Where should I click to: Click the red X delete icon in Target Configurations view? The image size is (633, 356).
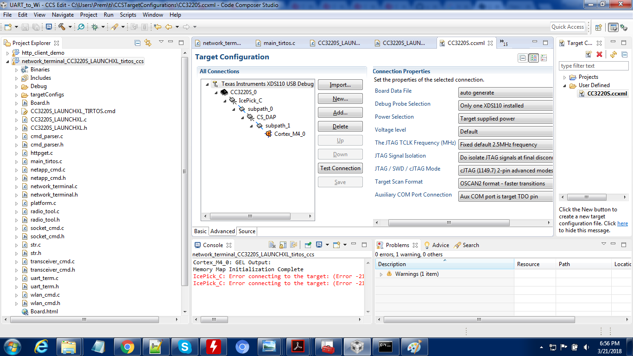599,55
